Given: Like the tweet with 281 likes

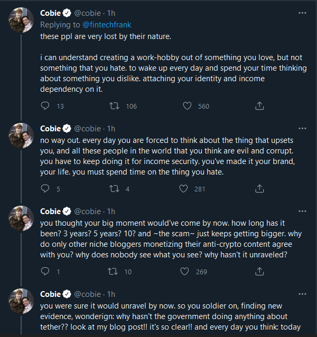Looking at the screenshot, I should (x=184, y=189).
